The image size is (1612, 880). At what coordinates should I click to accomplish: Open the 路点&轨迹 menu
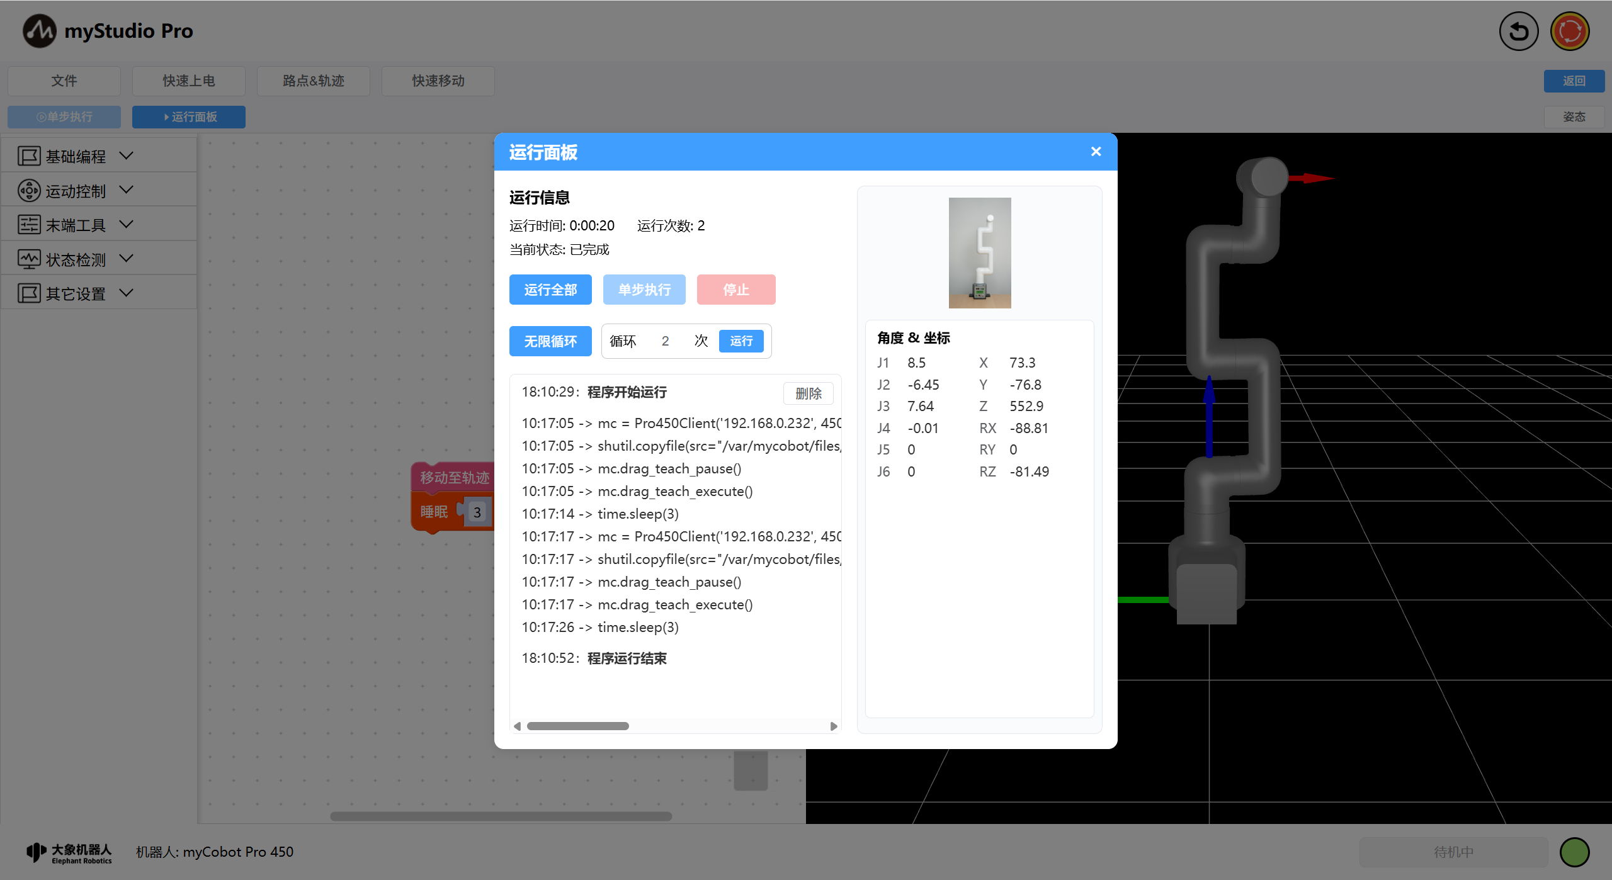click(313, 81)
